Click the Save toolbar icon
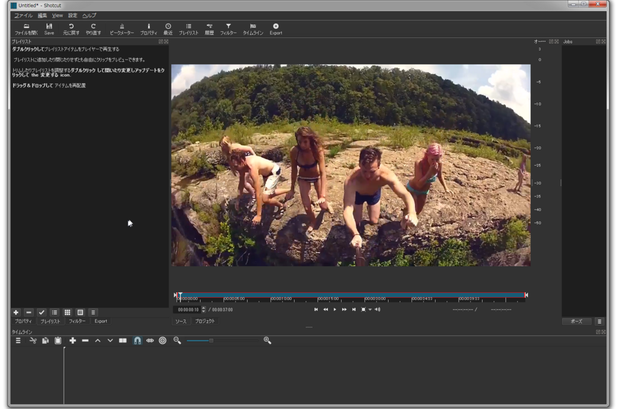 coord(49,29)
